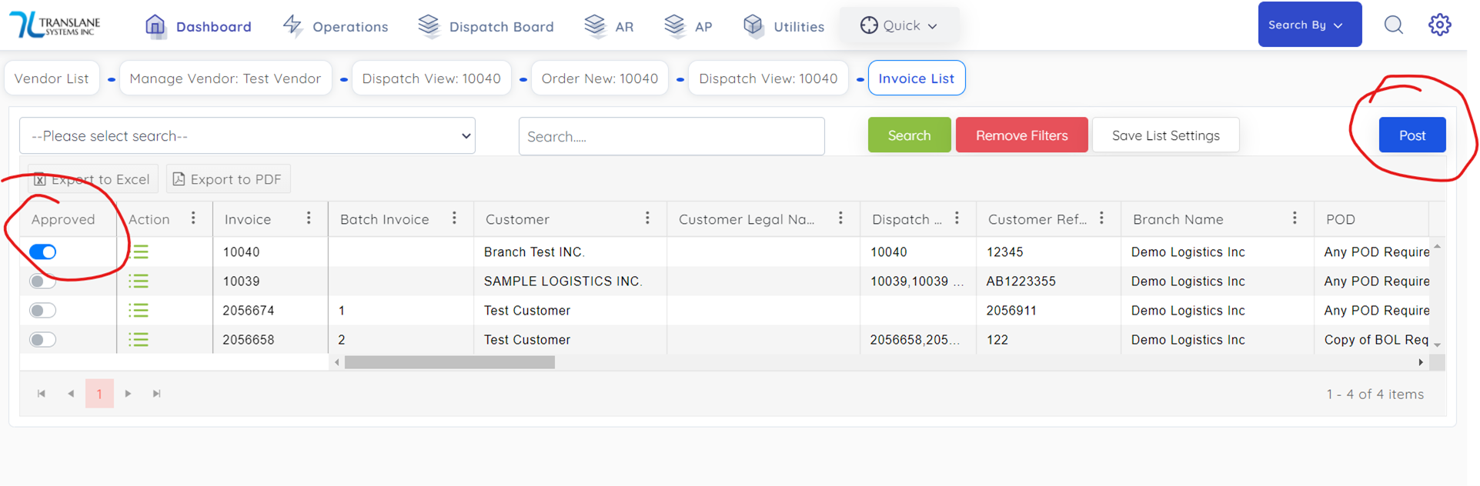Click the search magnifier icon in header
1480x486 pixels.
click(1393, 25)
